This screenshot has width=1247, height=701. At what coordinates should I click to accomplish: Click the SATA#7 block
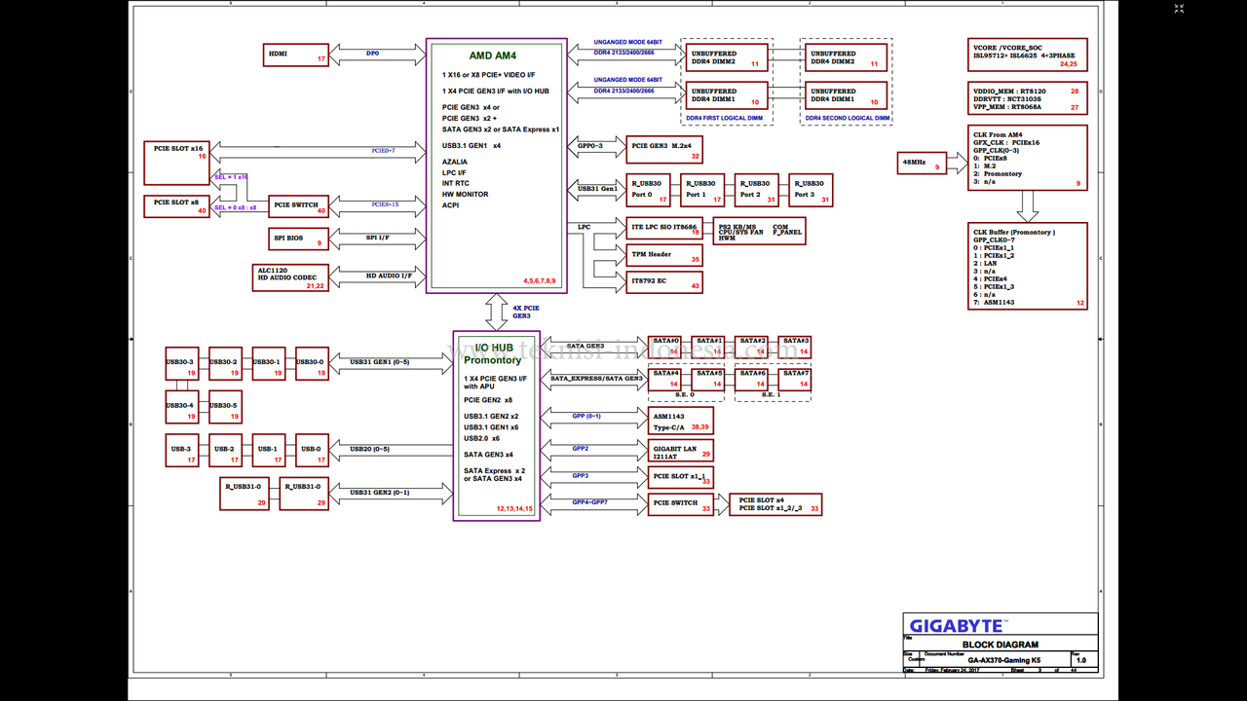tap(796, 379)
